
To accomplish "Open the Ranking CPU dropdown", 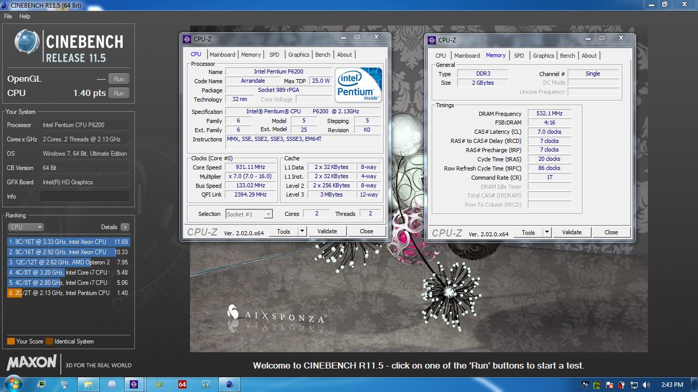I will tap(26, 227).
